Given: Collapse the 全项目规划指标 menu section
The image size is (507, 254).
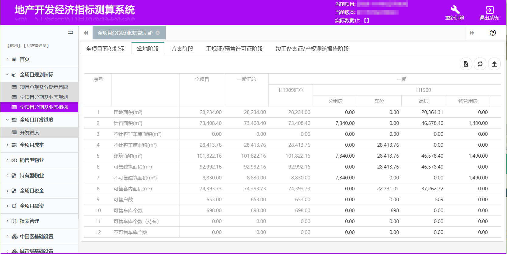Looking at the screenshot, I should (x=36, y=75).
